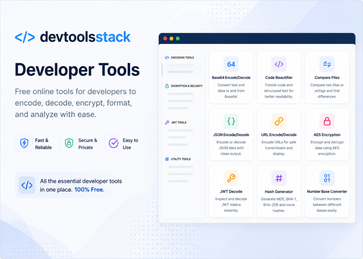Click the JWT Decode title
This screenshot has width=363, height=259.
[x=231, y=191]
